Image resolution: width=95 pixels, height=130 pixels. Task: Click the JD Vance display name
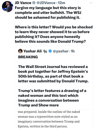coord(23,3)
